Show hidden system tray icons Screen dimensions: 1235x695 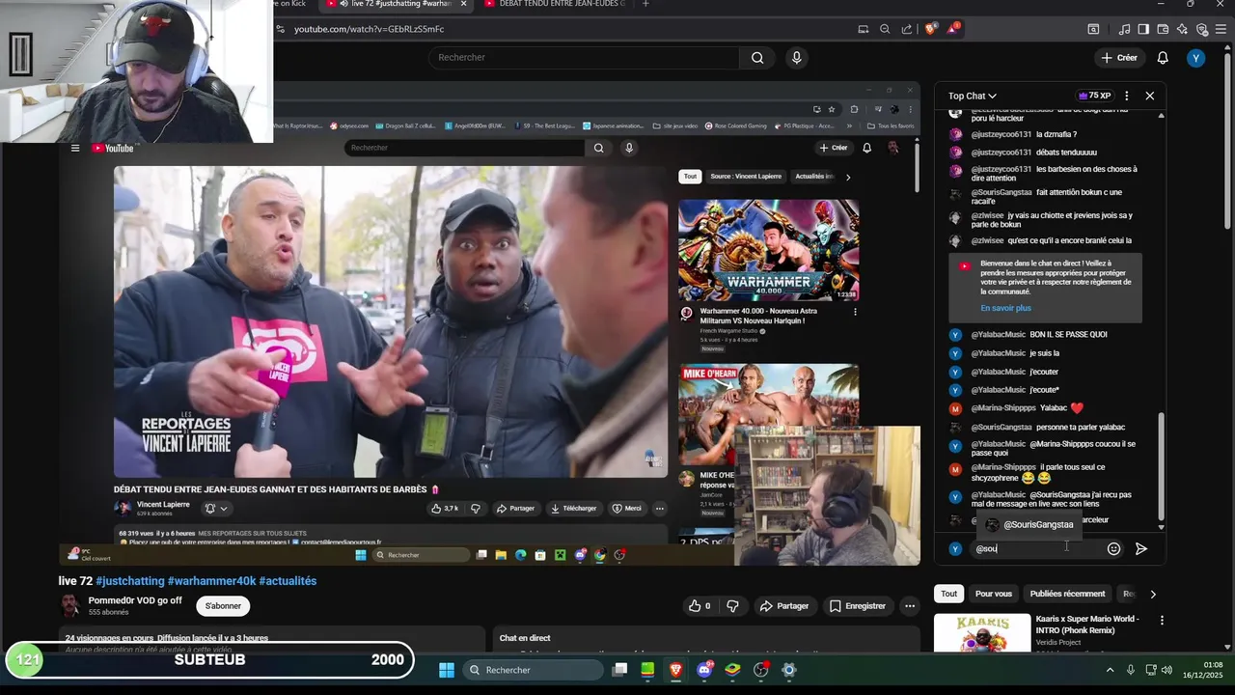pyautogui.click(x=1110, y=670)
